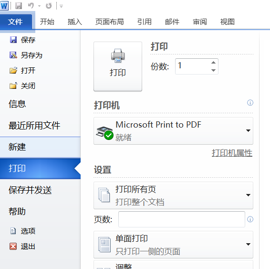Open Options (选项) from the sidebar
Screen dimensions: 270x269
tap(22, 231)
